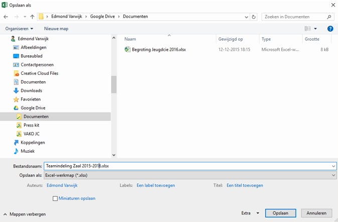This screenshot has height=222, width=338.
Task: Expand the address bar history dropdown
Action: pos(246,17)
